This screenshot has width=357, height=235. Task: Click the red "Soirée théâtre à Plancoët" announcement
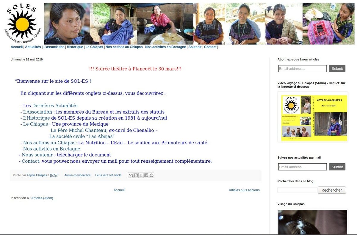135,69
